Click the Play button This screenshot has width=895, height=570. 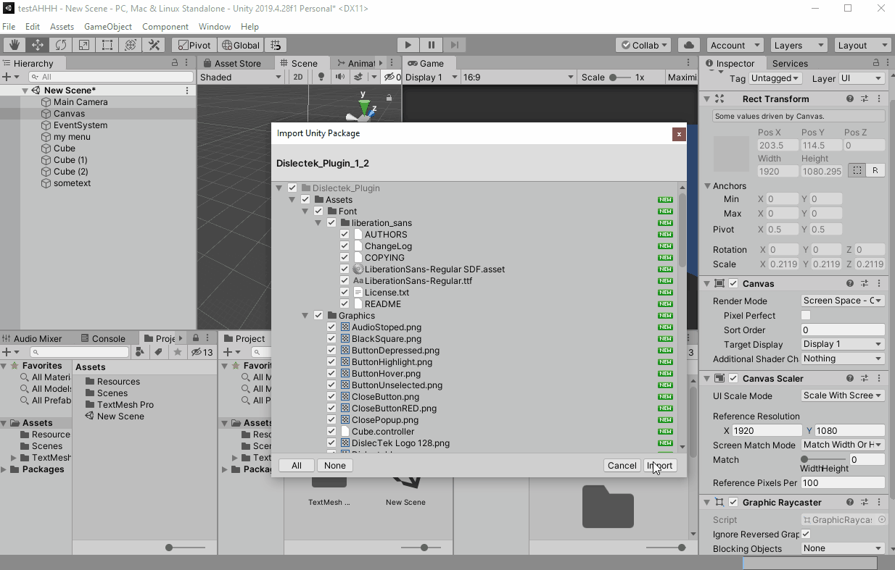[x=408, y=45]
